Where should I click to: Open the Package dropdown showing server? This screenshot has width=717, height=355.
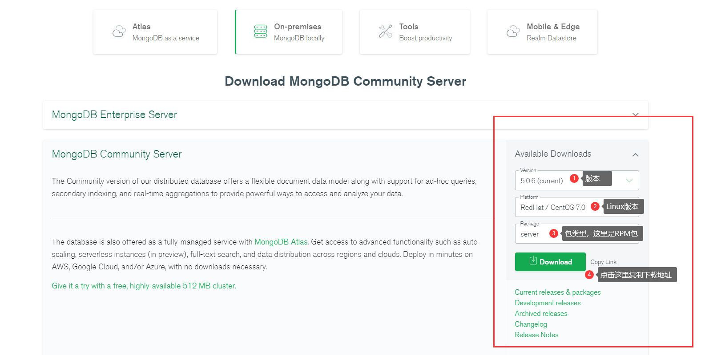(x=577, y=233)
